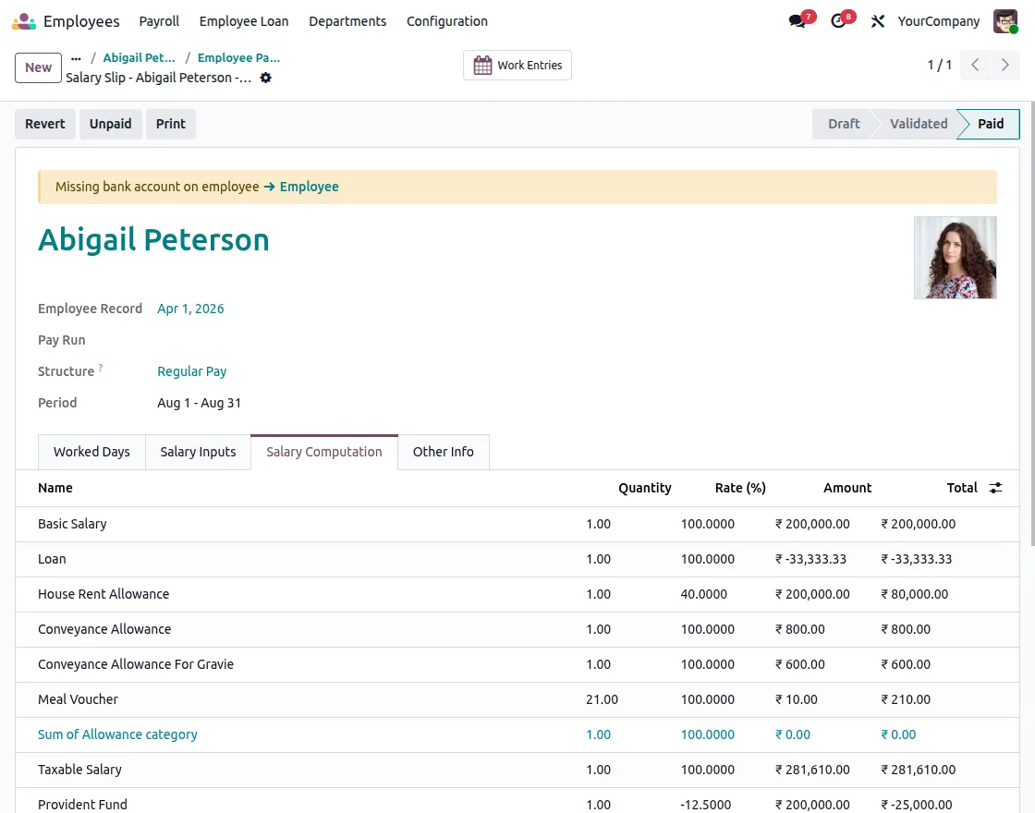The image size is (1035, 813).
Task: Open the Configuration menu
Action: click(x=447, y=21)
